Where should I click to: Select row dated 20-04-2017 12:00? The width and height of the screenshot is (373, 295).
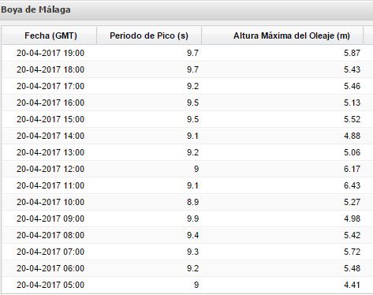[x=182, y=169]
